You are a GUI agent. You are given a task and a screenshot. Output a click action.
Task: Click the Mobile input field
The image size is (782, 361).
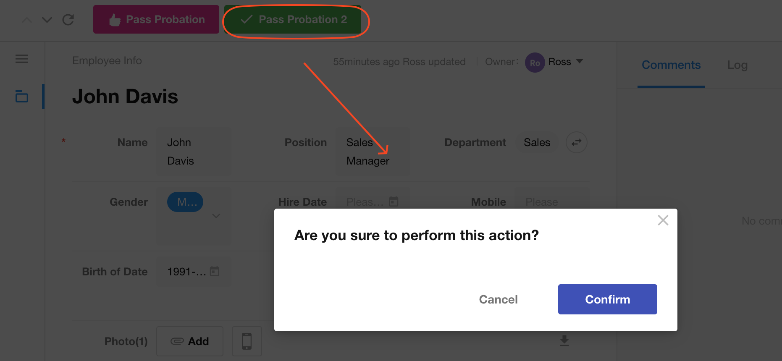(550, 202)
